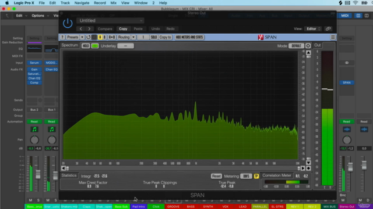The width and height of the screenshot is (373, 209).
Task: Click Hide Meters and Stats
Action: 189,37
